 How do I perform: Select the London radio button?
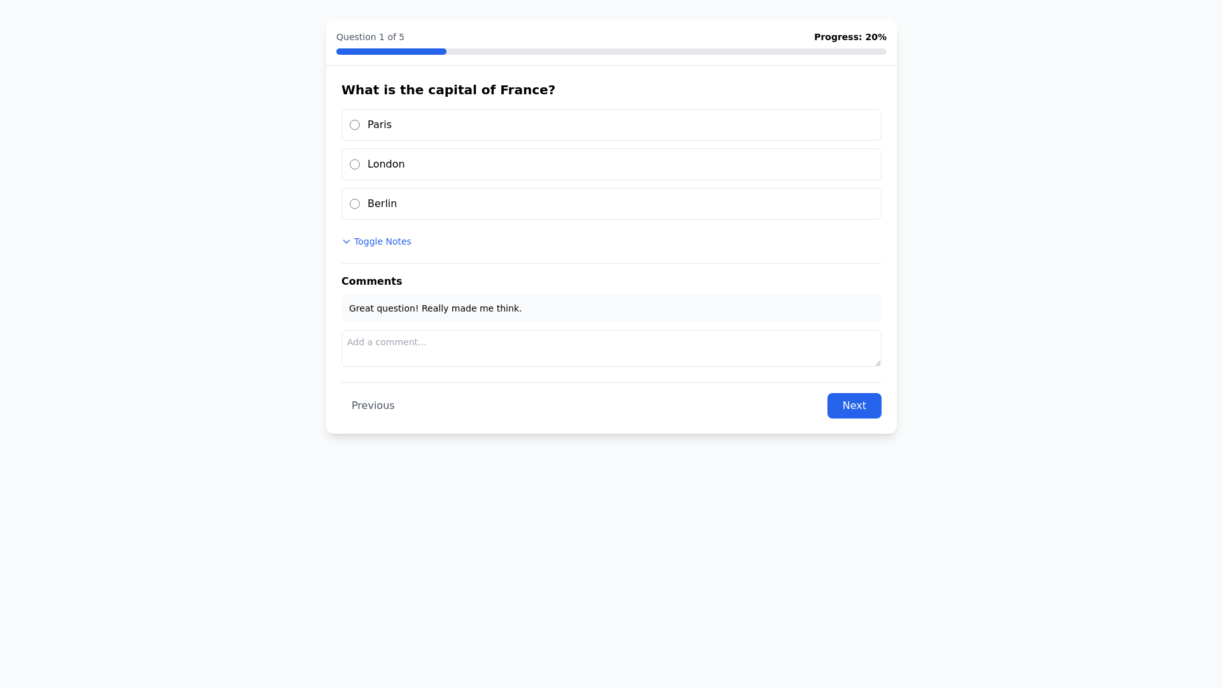pos(355,164)
